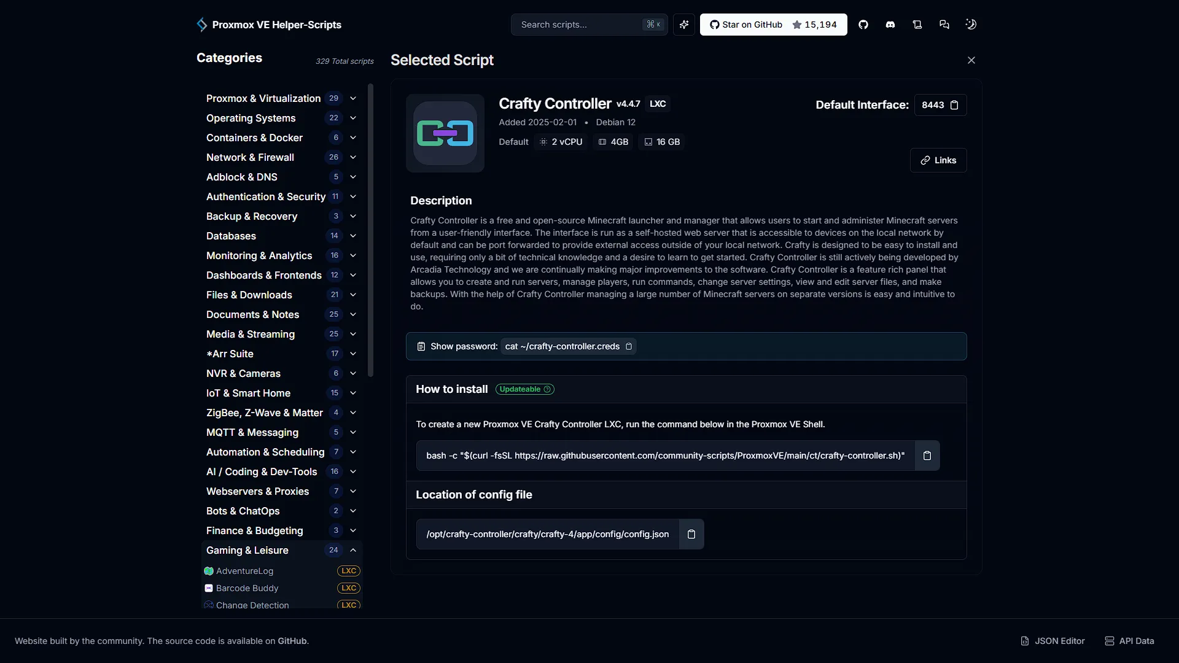Focus the Search scripts input field
1179x663 pixels.
point(589,25)
